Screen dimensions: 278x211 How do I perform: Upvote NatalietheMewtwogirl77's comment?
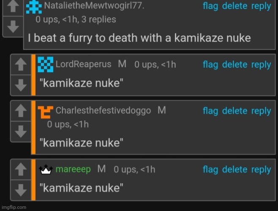coord(13,7)
